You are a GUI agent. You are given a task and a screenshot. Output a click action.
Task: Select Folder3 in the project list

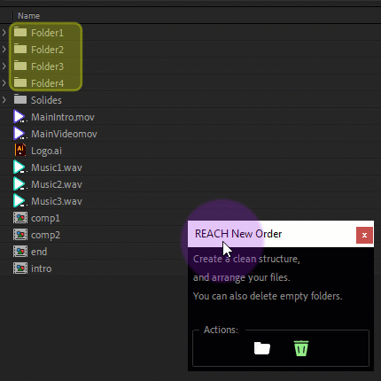47,66
